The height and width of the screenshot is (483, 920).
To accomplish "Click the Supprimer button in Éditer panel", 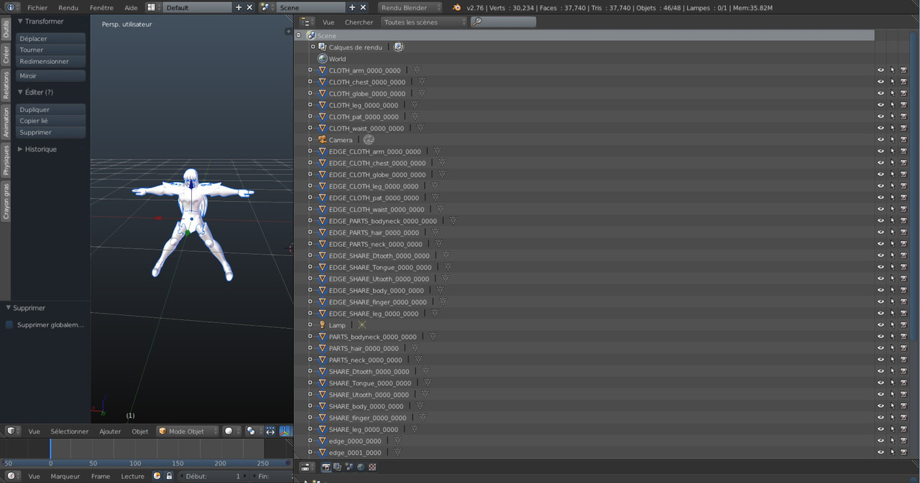I will (x=51, y=133).
